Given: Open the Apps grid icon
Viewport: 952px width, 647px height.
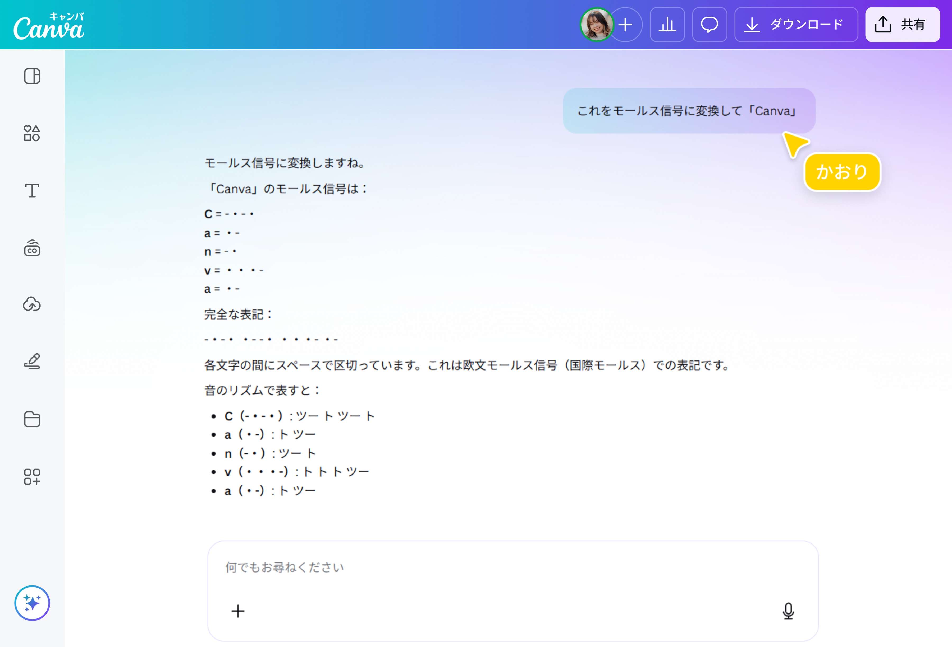Looking at the screenshot, I should pos(32,476).
